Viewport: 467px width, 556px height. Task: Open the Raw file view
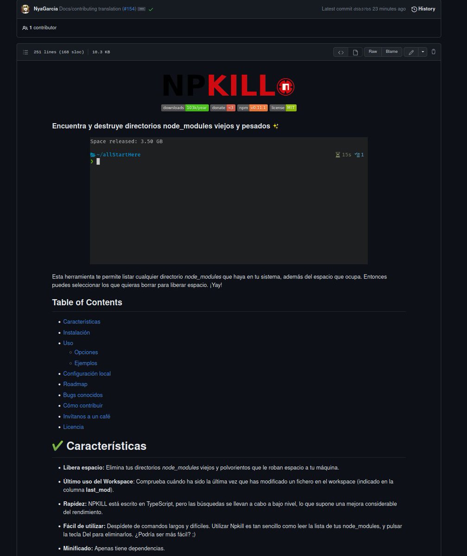pos(373,52)
